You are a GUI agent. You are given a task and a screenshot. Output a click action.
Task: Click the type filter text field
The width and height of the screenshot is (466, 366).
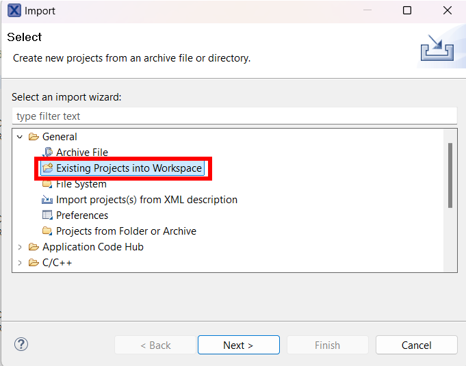(234, 116)
